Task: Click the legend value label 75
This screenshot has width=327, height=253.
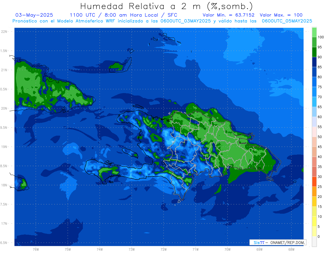Action: 320,87
